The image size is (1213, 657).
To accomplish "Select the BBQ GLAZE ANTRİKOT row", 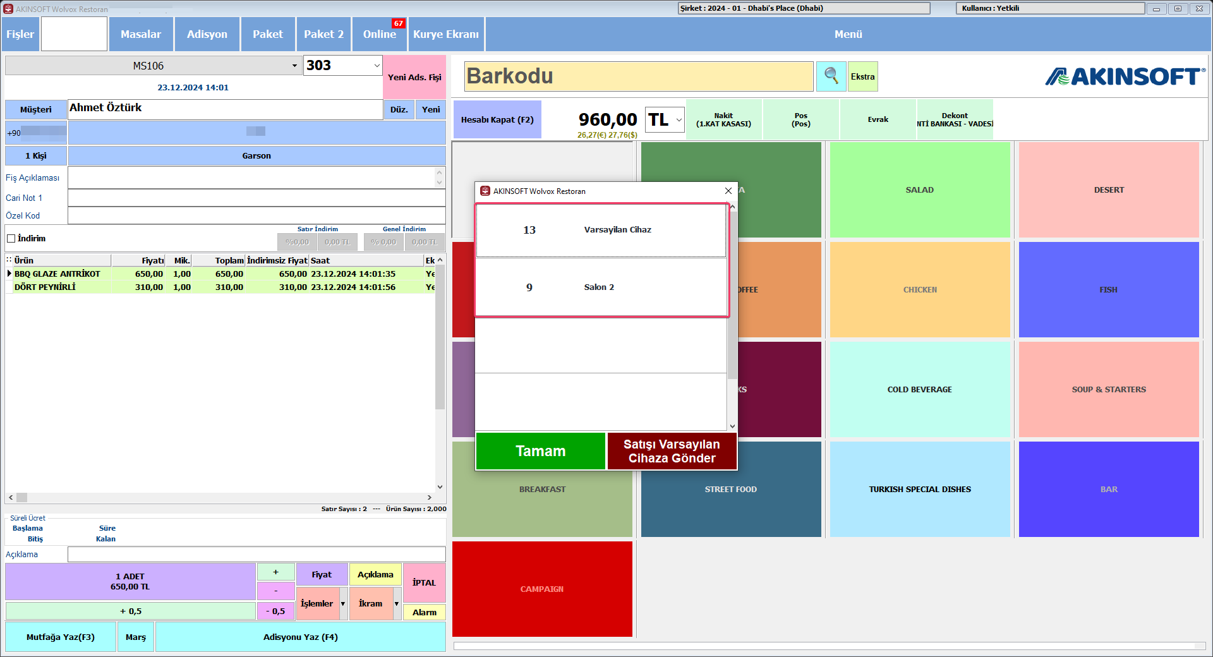I will [x=220, y=274].
